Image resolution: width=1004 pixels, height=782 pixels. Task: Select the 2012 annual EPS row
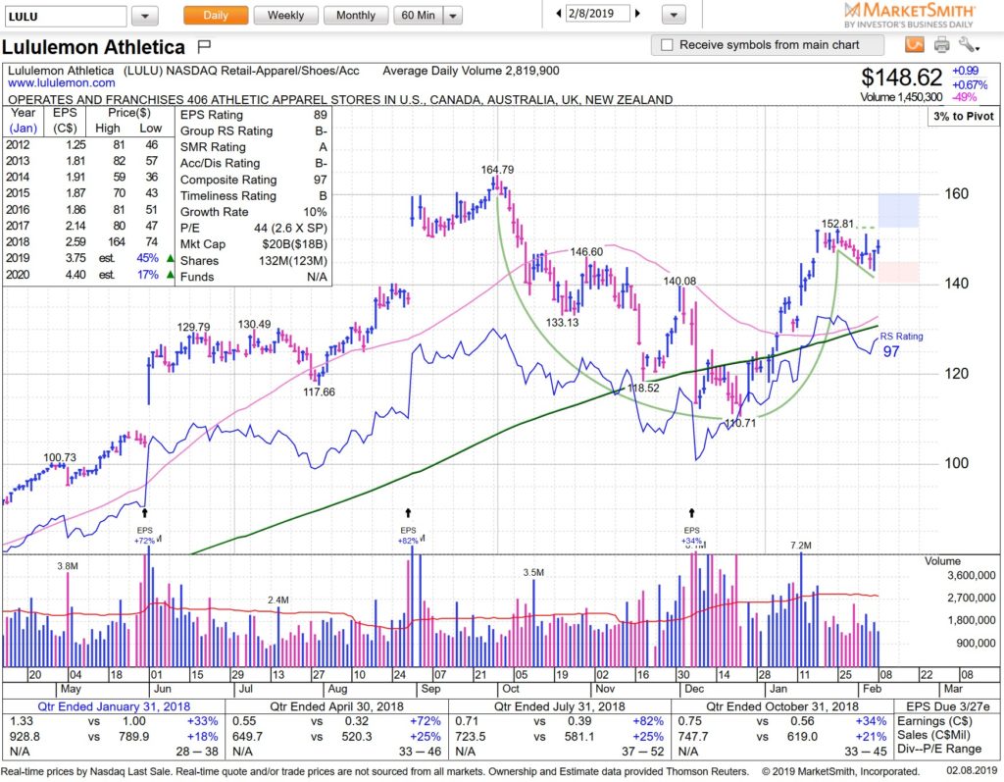coord(89,145)
